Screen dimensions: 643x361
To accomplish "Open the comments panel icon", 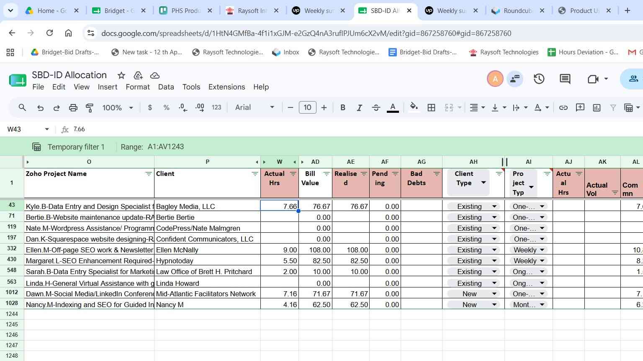I will point(565,79).
